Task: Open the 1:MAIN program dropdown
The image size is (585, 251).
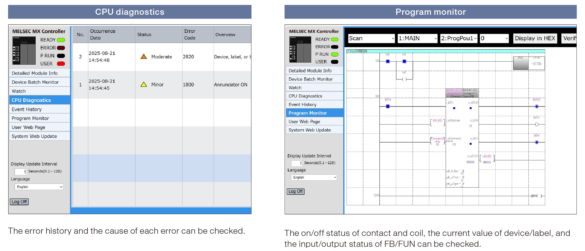Action: click(x=418, y=38)
